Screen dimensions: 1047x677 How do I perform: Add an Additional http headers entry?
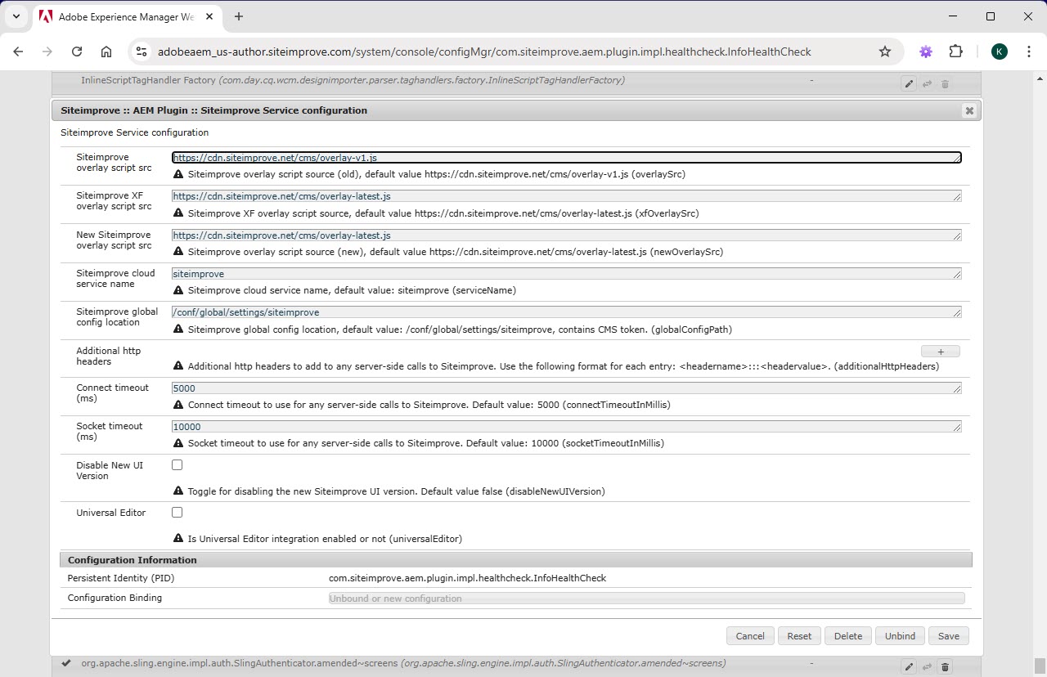[x=941, y=352]
